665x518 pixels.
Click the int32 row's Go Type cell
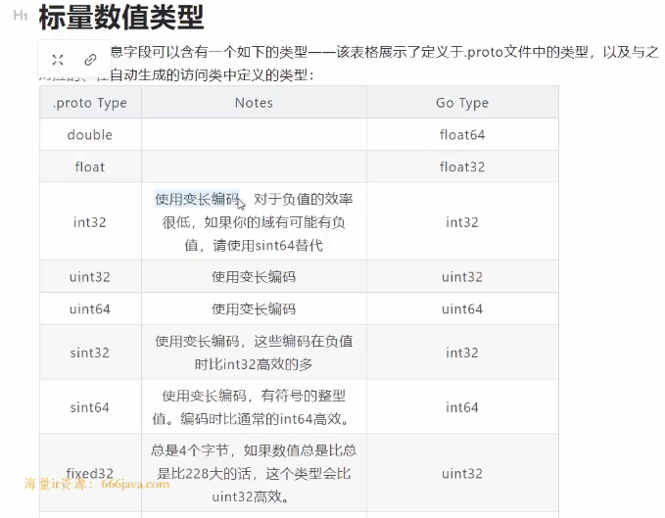[x=462, y=222]
